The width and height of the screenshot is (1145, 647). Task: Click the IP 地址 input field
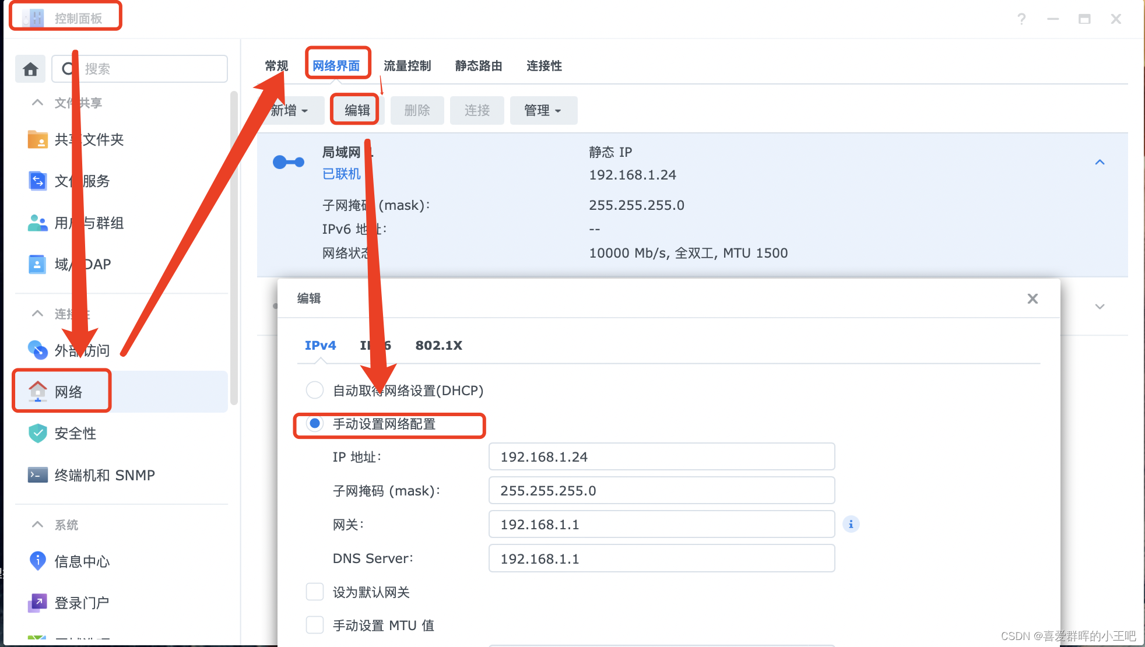661,457
